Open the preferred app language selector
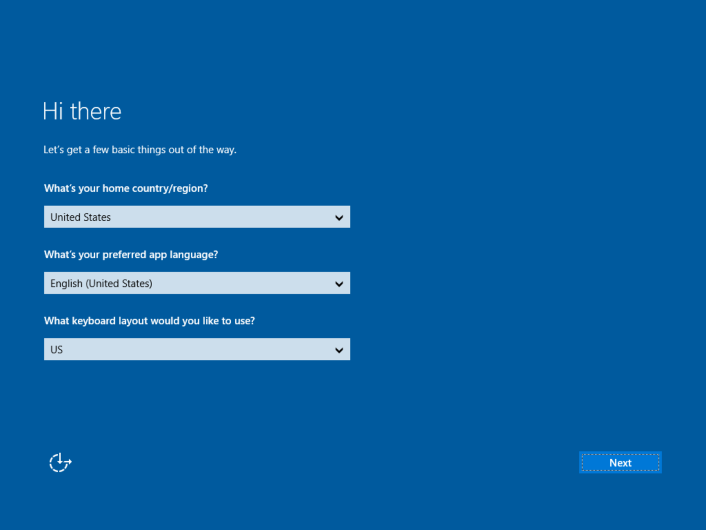This screenshot has width=706, height=530. click(x=197, y=283)
